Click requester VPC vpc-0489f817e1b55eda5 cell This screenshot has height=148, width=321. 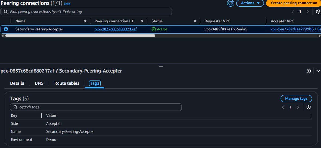tap(226, 29)
